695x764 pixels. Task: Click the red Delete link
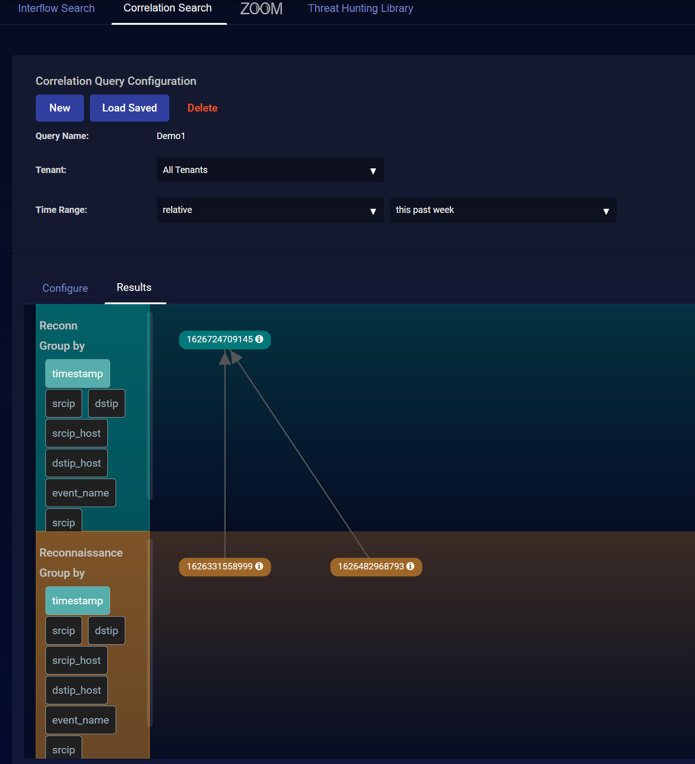(x=202, y=108)
